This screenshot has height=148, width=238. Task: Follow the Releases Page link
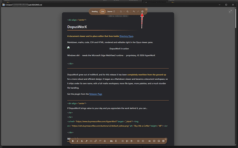pos(96,94)
